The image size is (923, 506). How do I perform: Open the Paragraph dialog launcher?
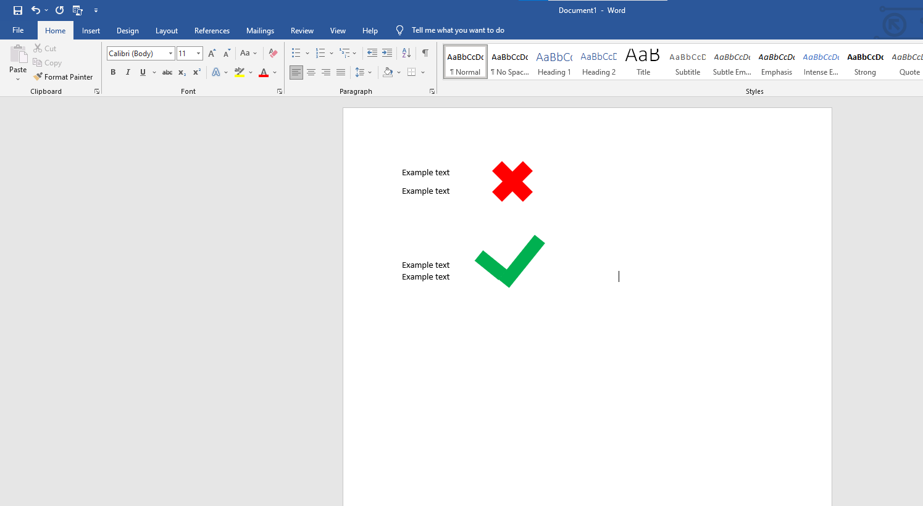coord(432,91)
